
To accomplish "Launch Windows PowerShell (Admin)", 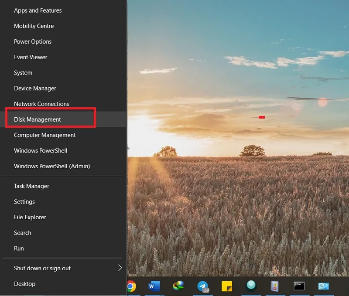I will coord(63,166).
